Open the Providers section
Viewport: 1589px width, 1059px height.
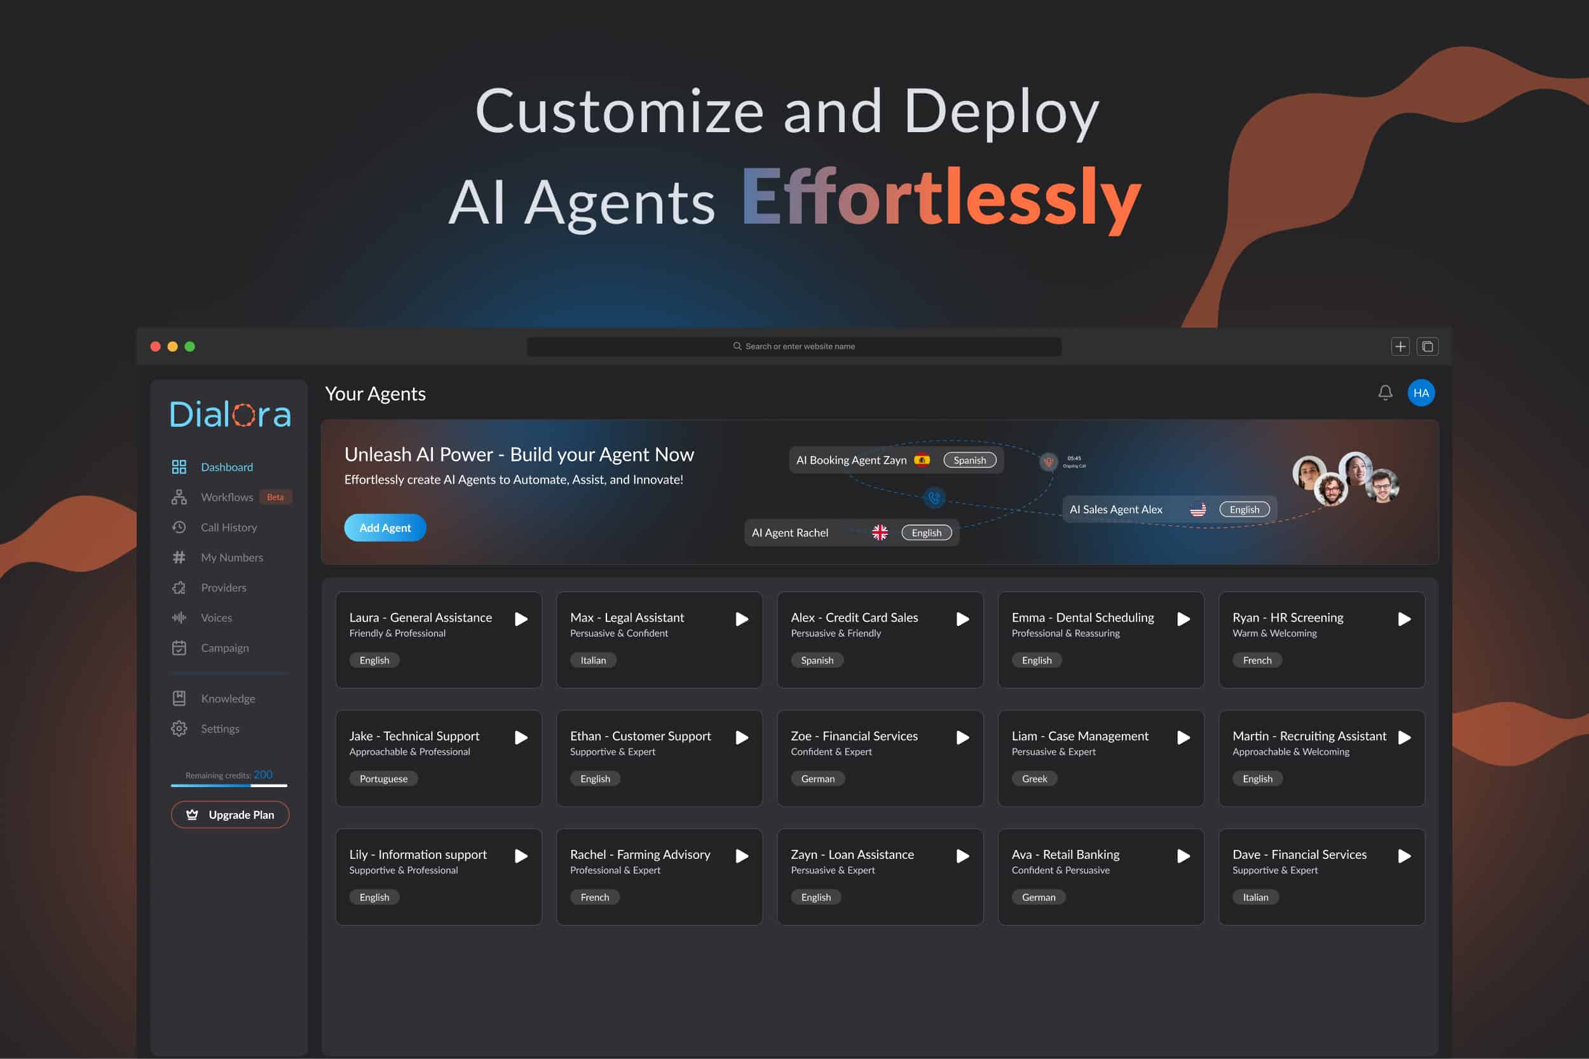(x=223, y=587)
